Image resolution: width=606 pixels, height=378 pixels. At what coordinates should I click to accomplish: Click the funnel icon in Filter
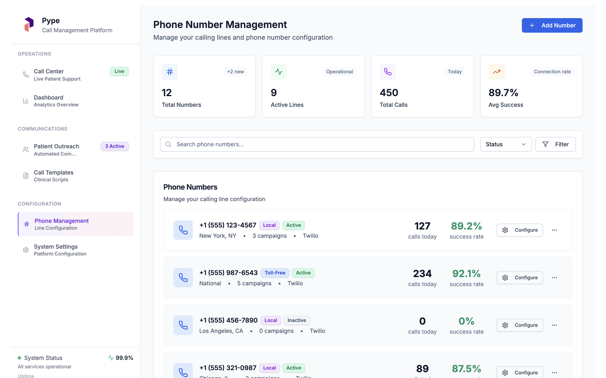point(545,144)
